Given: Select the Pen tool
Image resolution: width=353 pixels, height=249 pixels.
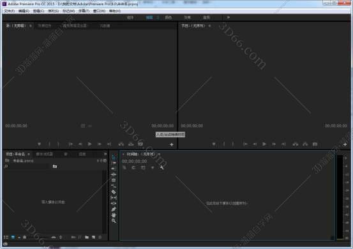Looking at the screenshot, I should (114, 209).
